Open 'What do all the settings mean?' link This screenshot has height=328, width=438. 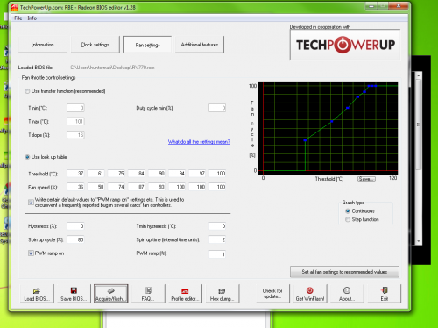(199, 142)
